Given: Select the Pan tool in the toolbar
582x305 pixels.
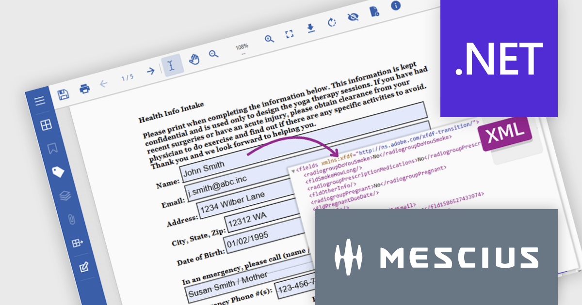Looking at the screenshot, I should (x=194, y=60).
